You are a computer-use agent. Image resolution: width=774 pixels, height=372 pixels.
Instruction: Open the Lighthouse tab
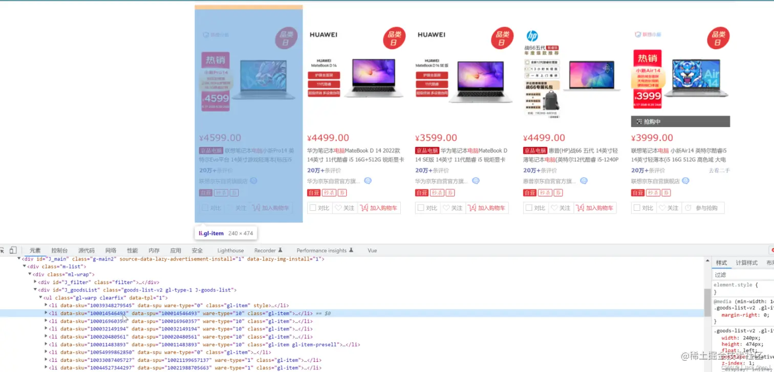(x=230, y=251)
